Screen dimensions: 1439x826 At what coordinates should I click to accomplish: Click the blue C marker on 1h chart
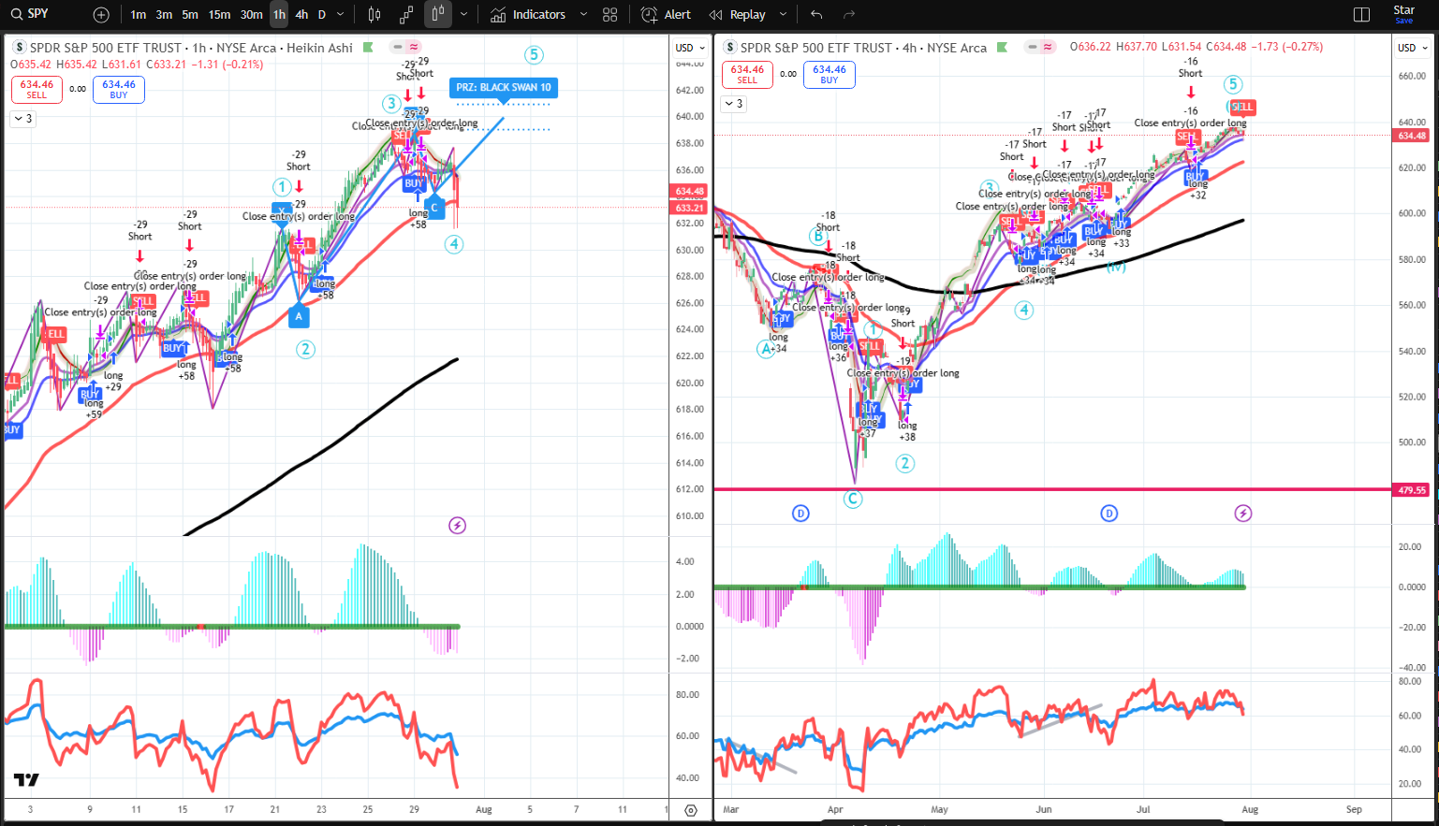(433, 207)
